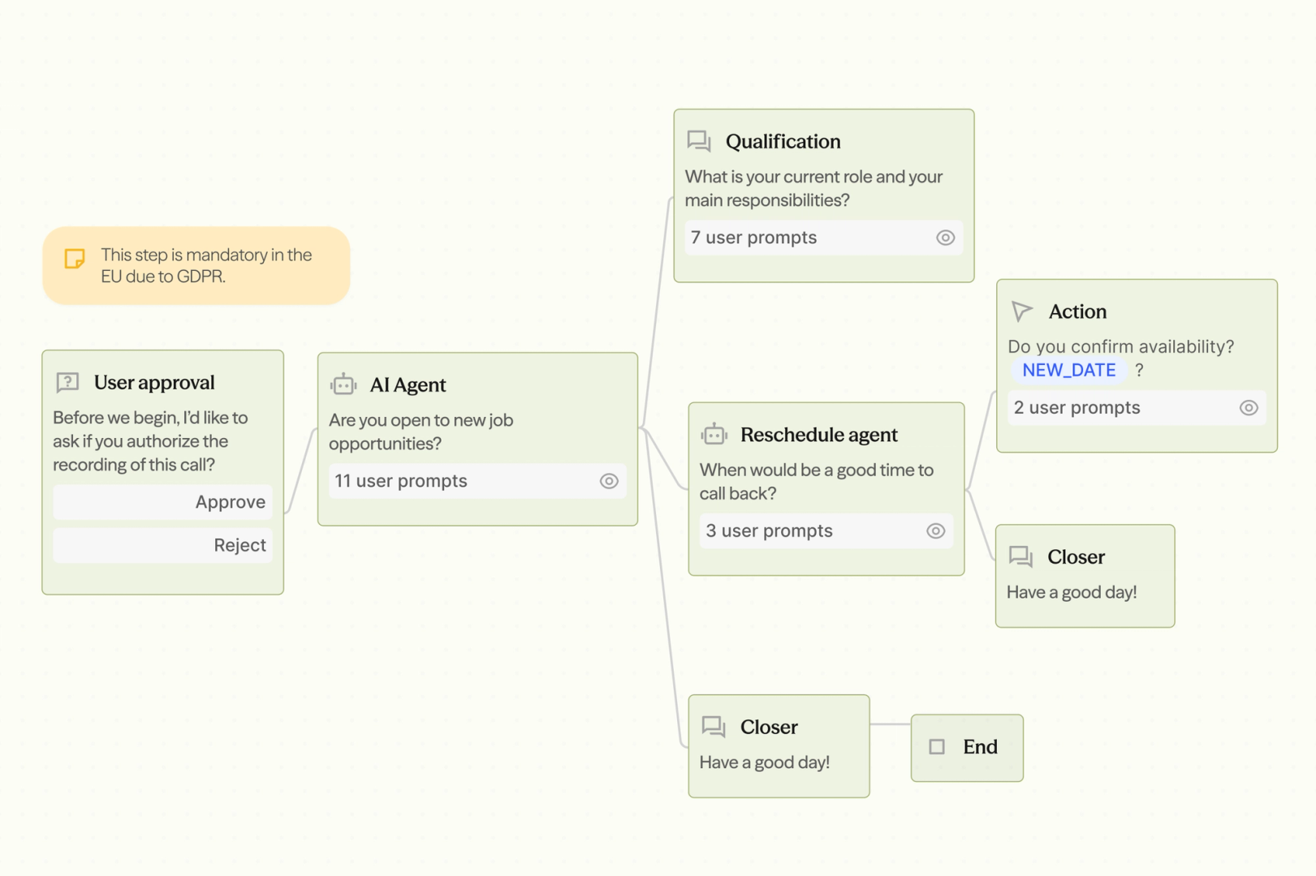Image resolution: width=1316 pixels, height=876 pixels.
Task: Show the 7 user prompts via eye icon
Action: click(x=945, y=238)
